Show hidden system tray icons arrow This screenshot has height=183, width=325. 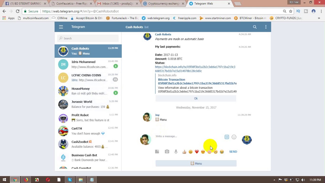[274, 180]
